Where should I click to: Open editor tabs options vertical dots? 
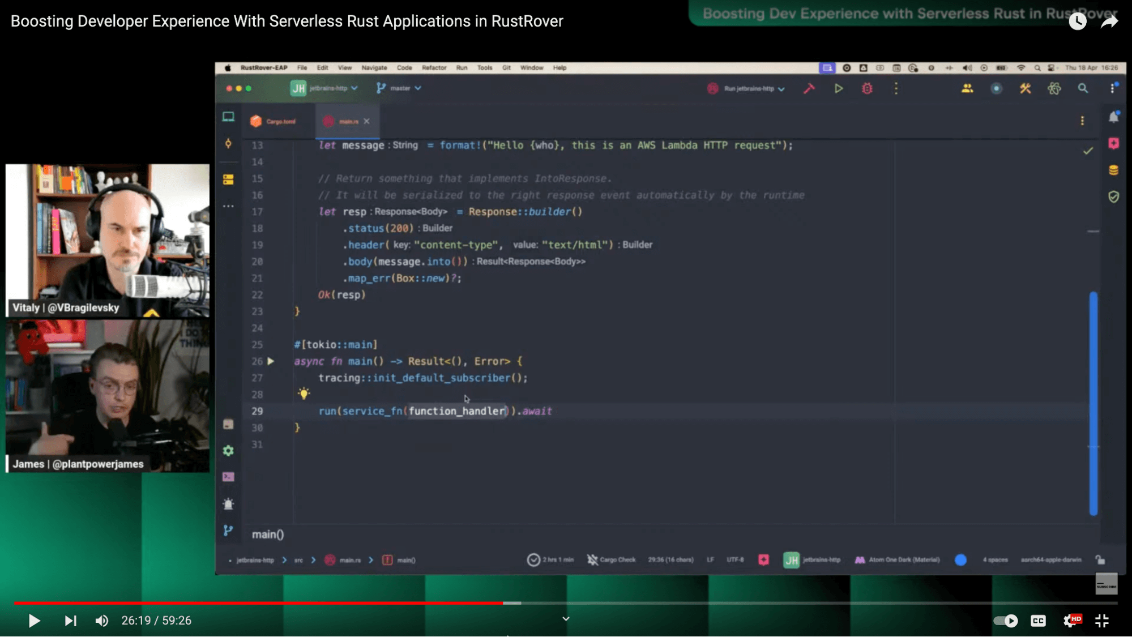[1082, 121]
